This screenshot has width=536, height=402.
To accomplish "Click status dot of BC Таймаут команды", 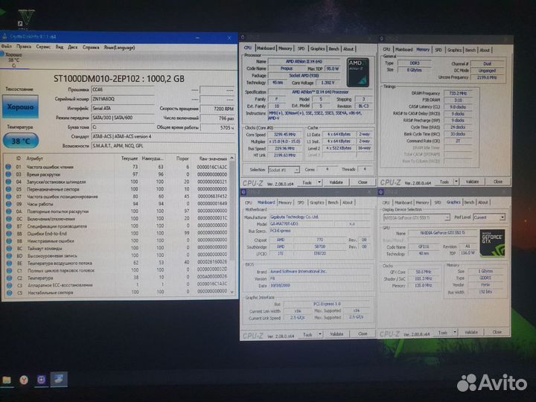I will [9, 248].
